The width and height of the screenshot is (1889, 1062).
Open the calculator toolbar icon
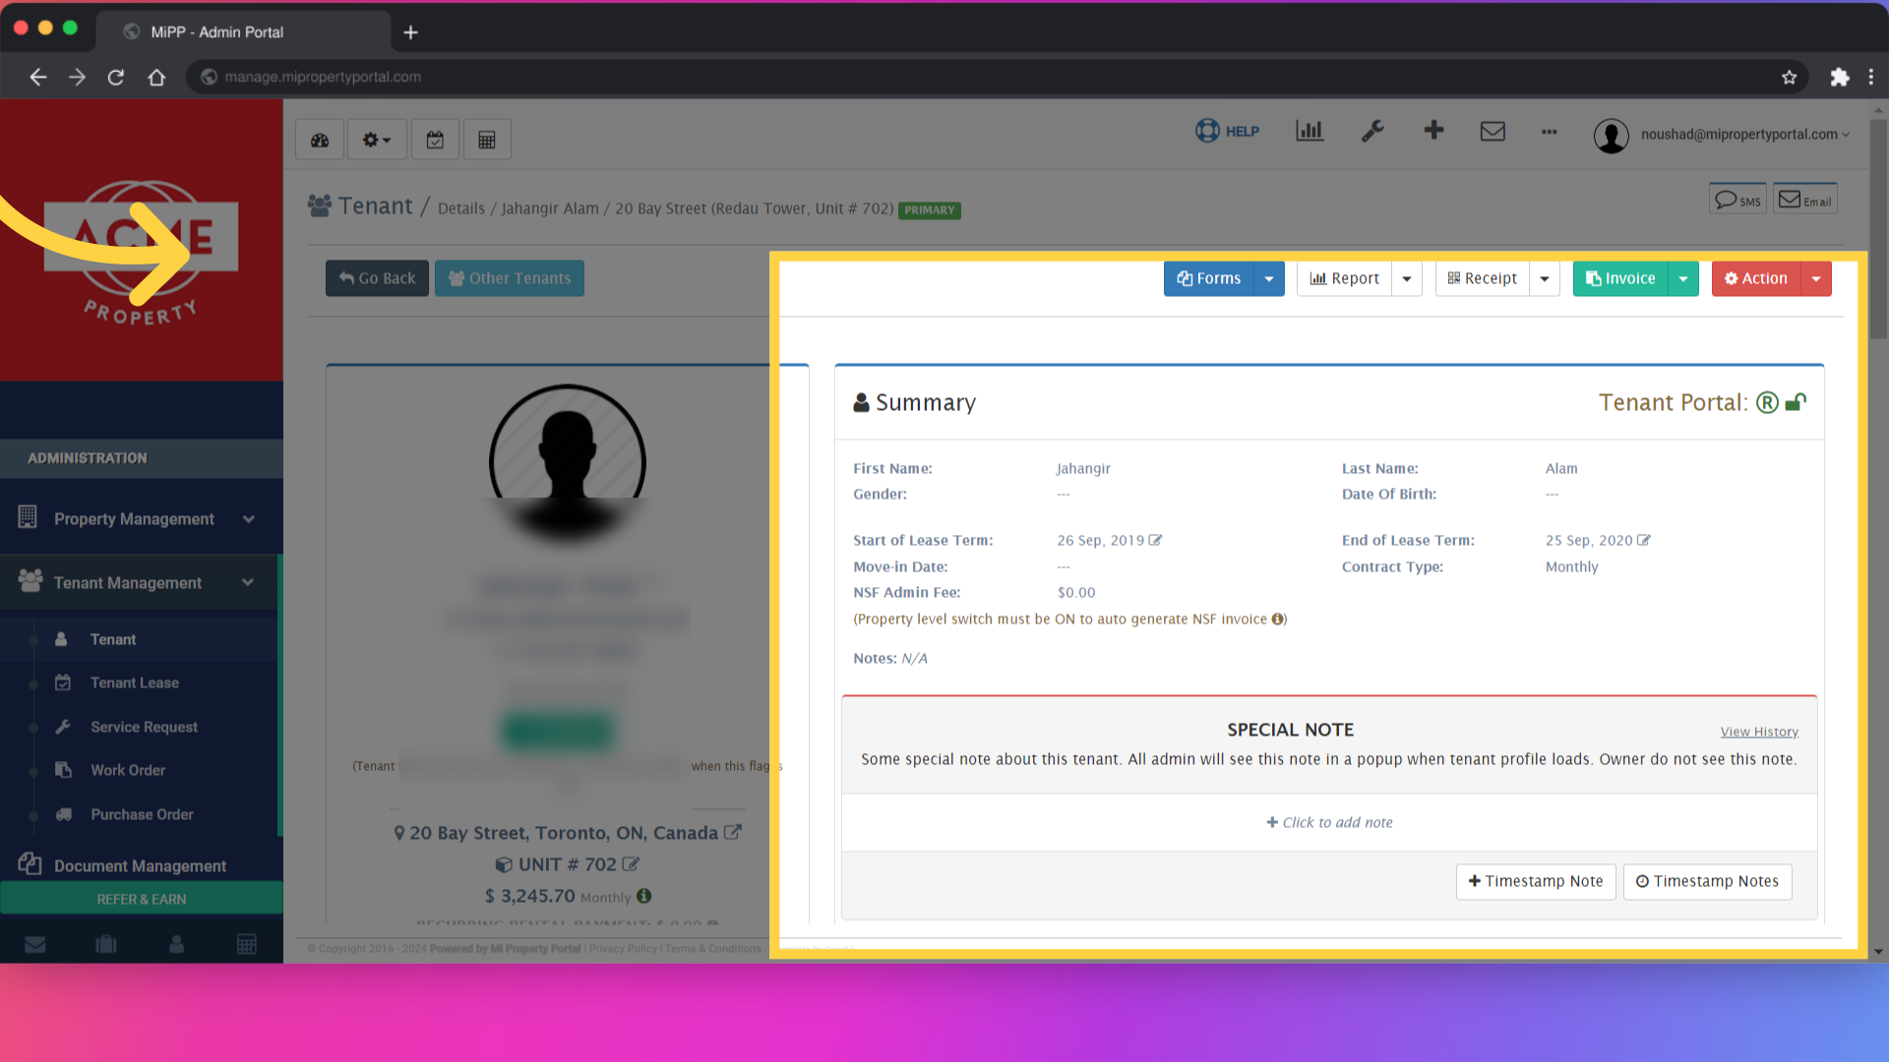coord(486,140)
